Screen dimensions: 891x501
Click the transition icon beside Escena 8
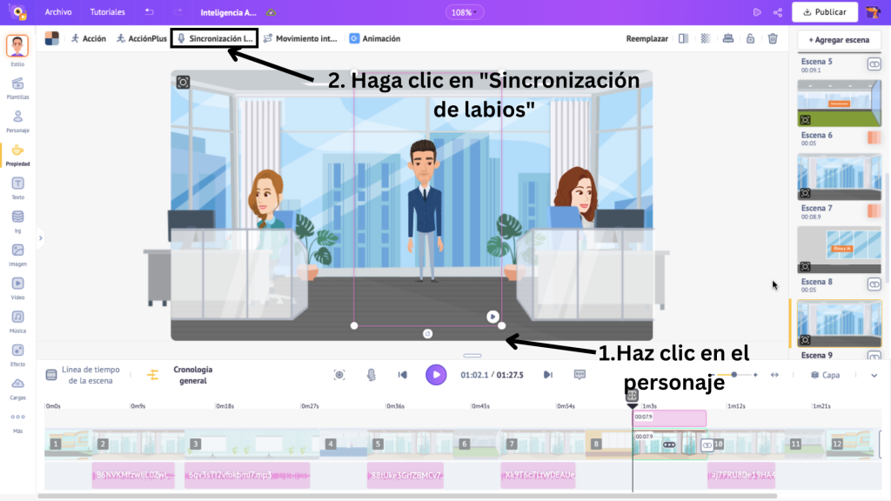click(874, 284)
